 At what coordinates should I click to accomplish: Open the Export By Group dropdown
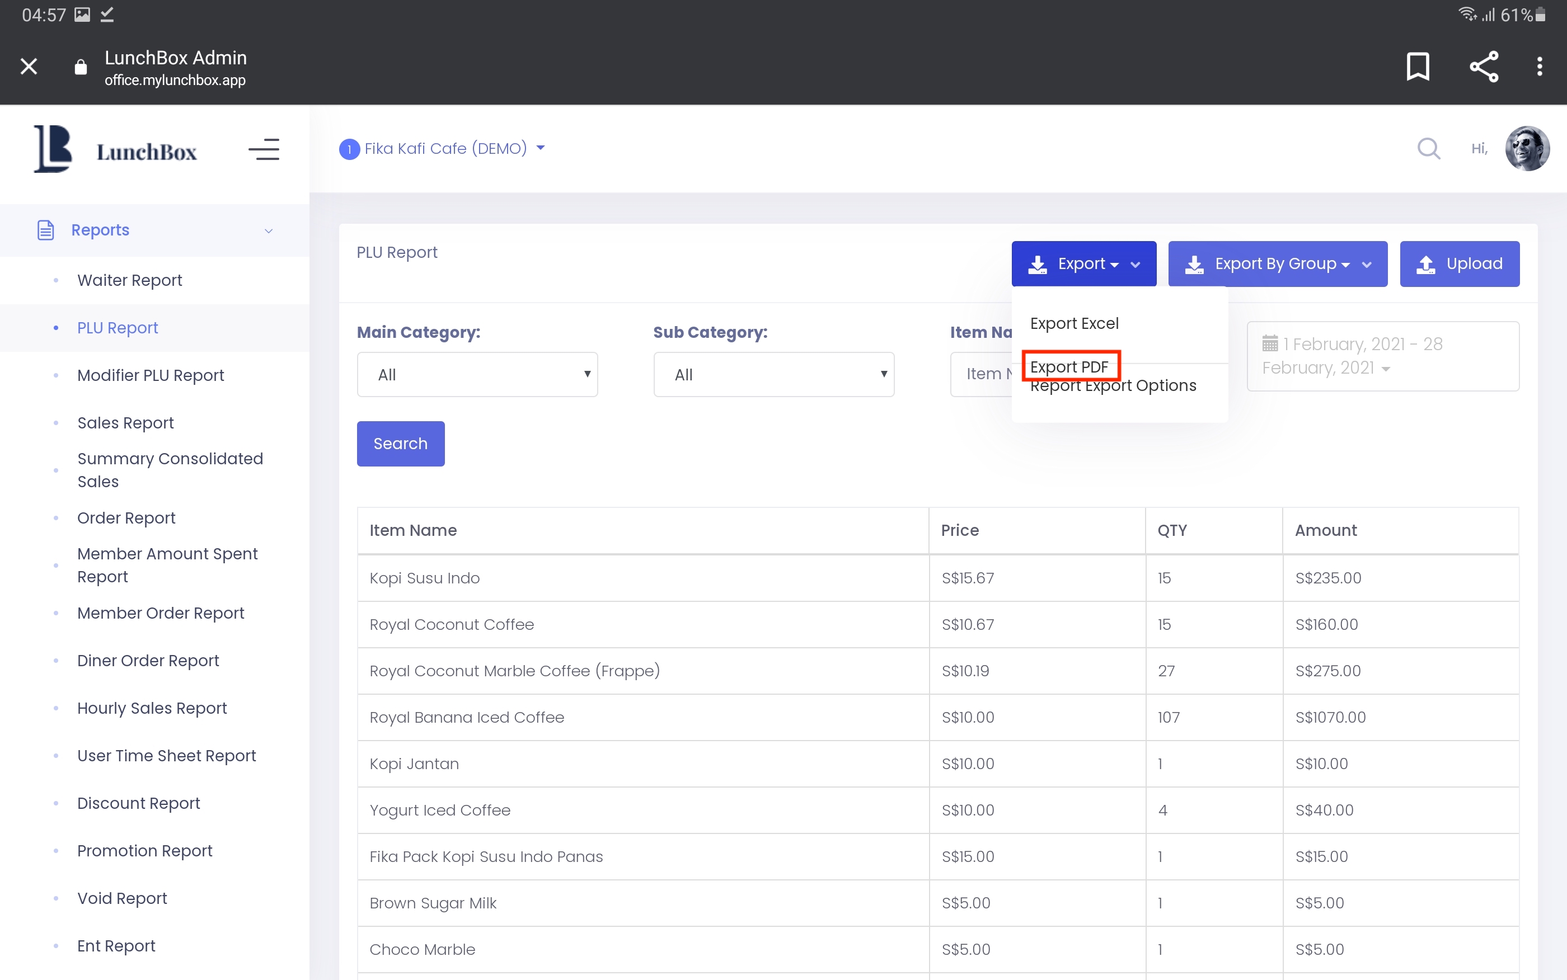1277,264
